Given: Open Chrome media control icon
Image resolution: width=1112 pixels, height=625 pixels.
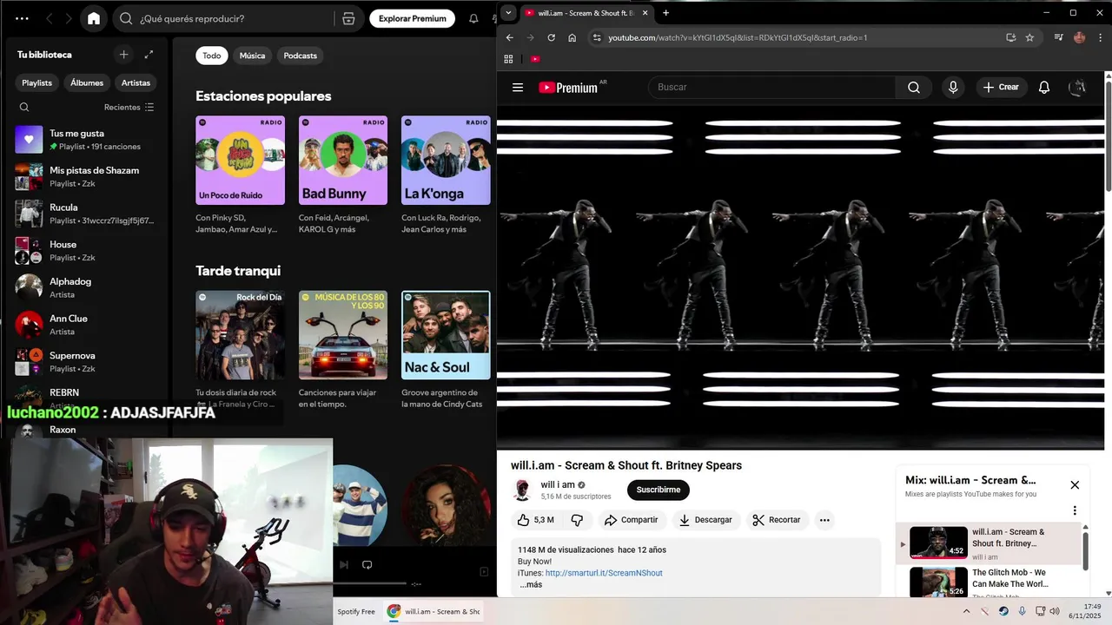Looking at the screenshot, I should click(x=1058, y=37).
